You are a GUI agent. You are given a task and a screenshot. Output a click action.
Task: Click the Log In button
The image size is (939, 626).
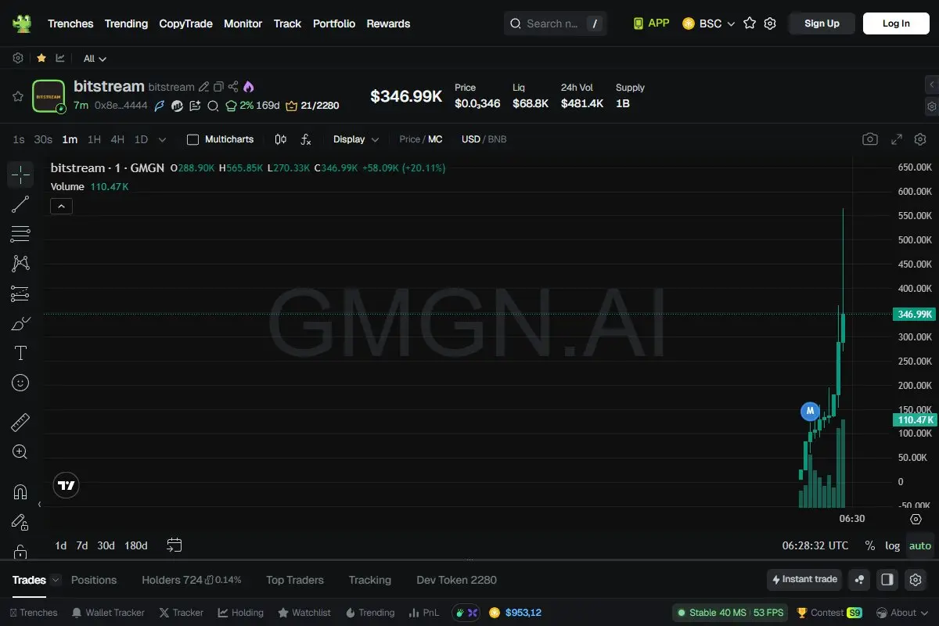pyautogui.click(x=896, y=23)
